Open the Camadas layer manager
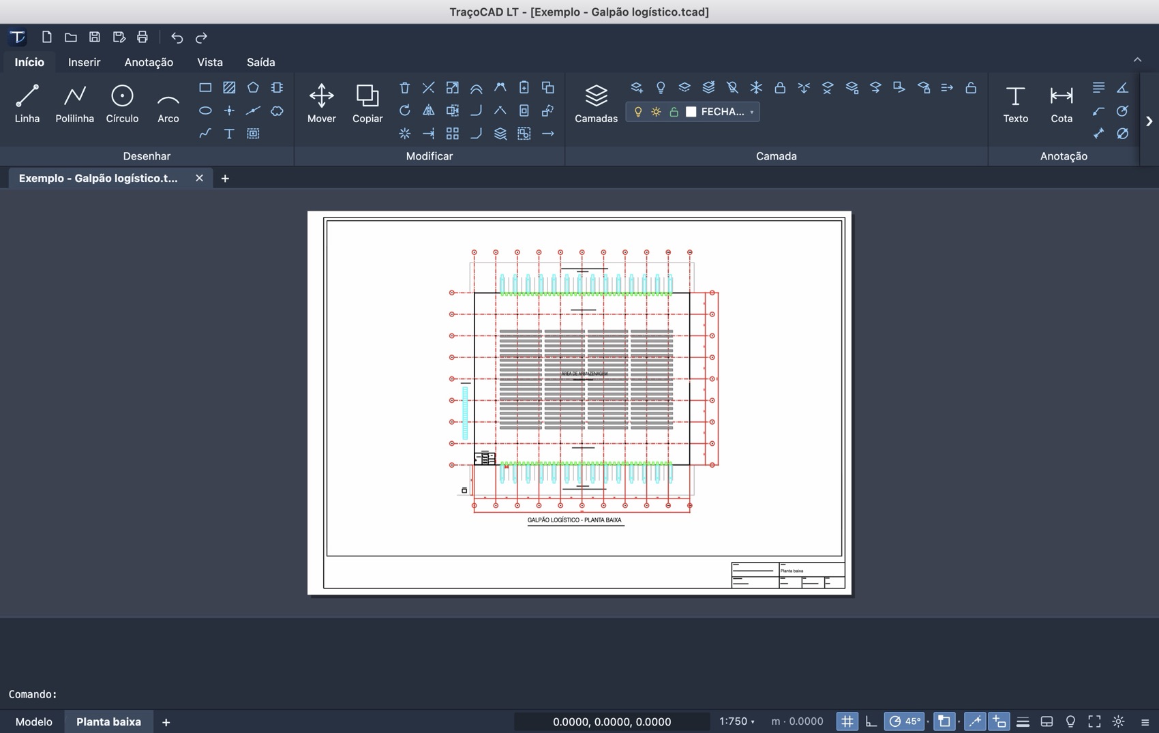The image size is (1159, 733). pyautogui.click(x=596, y=104)
